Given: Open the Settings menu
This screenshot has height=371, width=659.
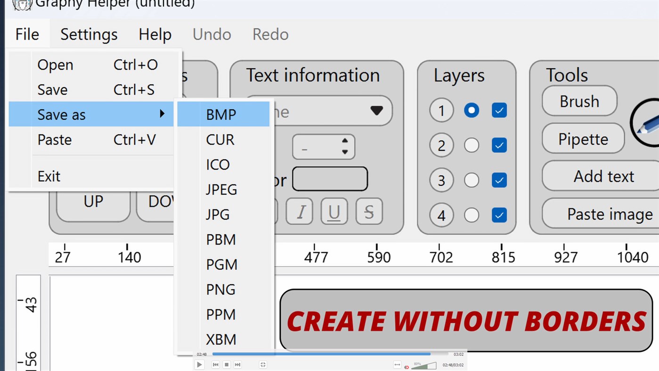Looking at the screenshot, I should (89, 34).
